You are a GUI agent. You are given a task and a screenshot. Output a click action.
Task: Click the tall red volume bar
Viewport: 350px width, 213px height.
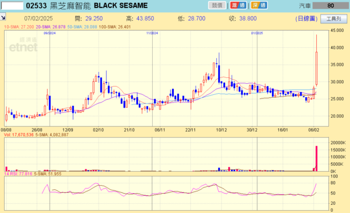[x=316, y=159]
